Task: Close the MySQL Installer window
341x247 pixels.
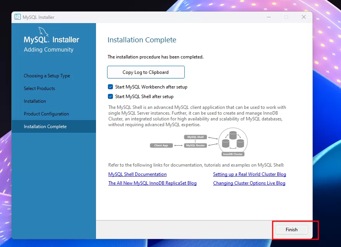Action: pos(303,17)
